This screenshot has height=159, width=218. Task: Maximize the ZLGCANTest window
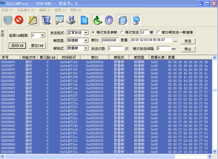(x=207, y=4)
